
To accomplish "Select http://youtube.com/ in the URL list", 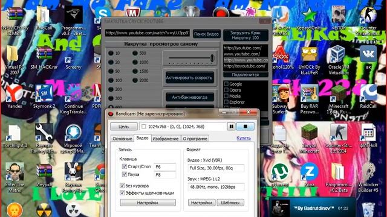I will click(x=246, y=48).
